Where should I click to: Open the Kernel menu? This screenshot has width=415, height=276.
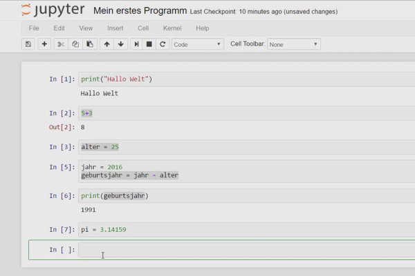[172, 28]
